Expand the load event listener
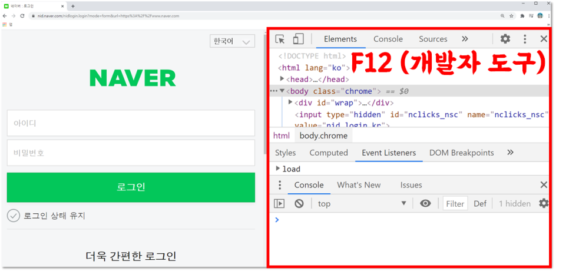The image size is (569, 271). click(278, 168)
